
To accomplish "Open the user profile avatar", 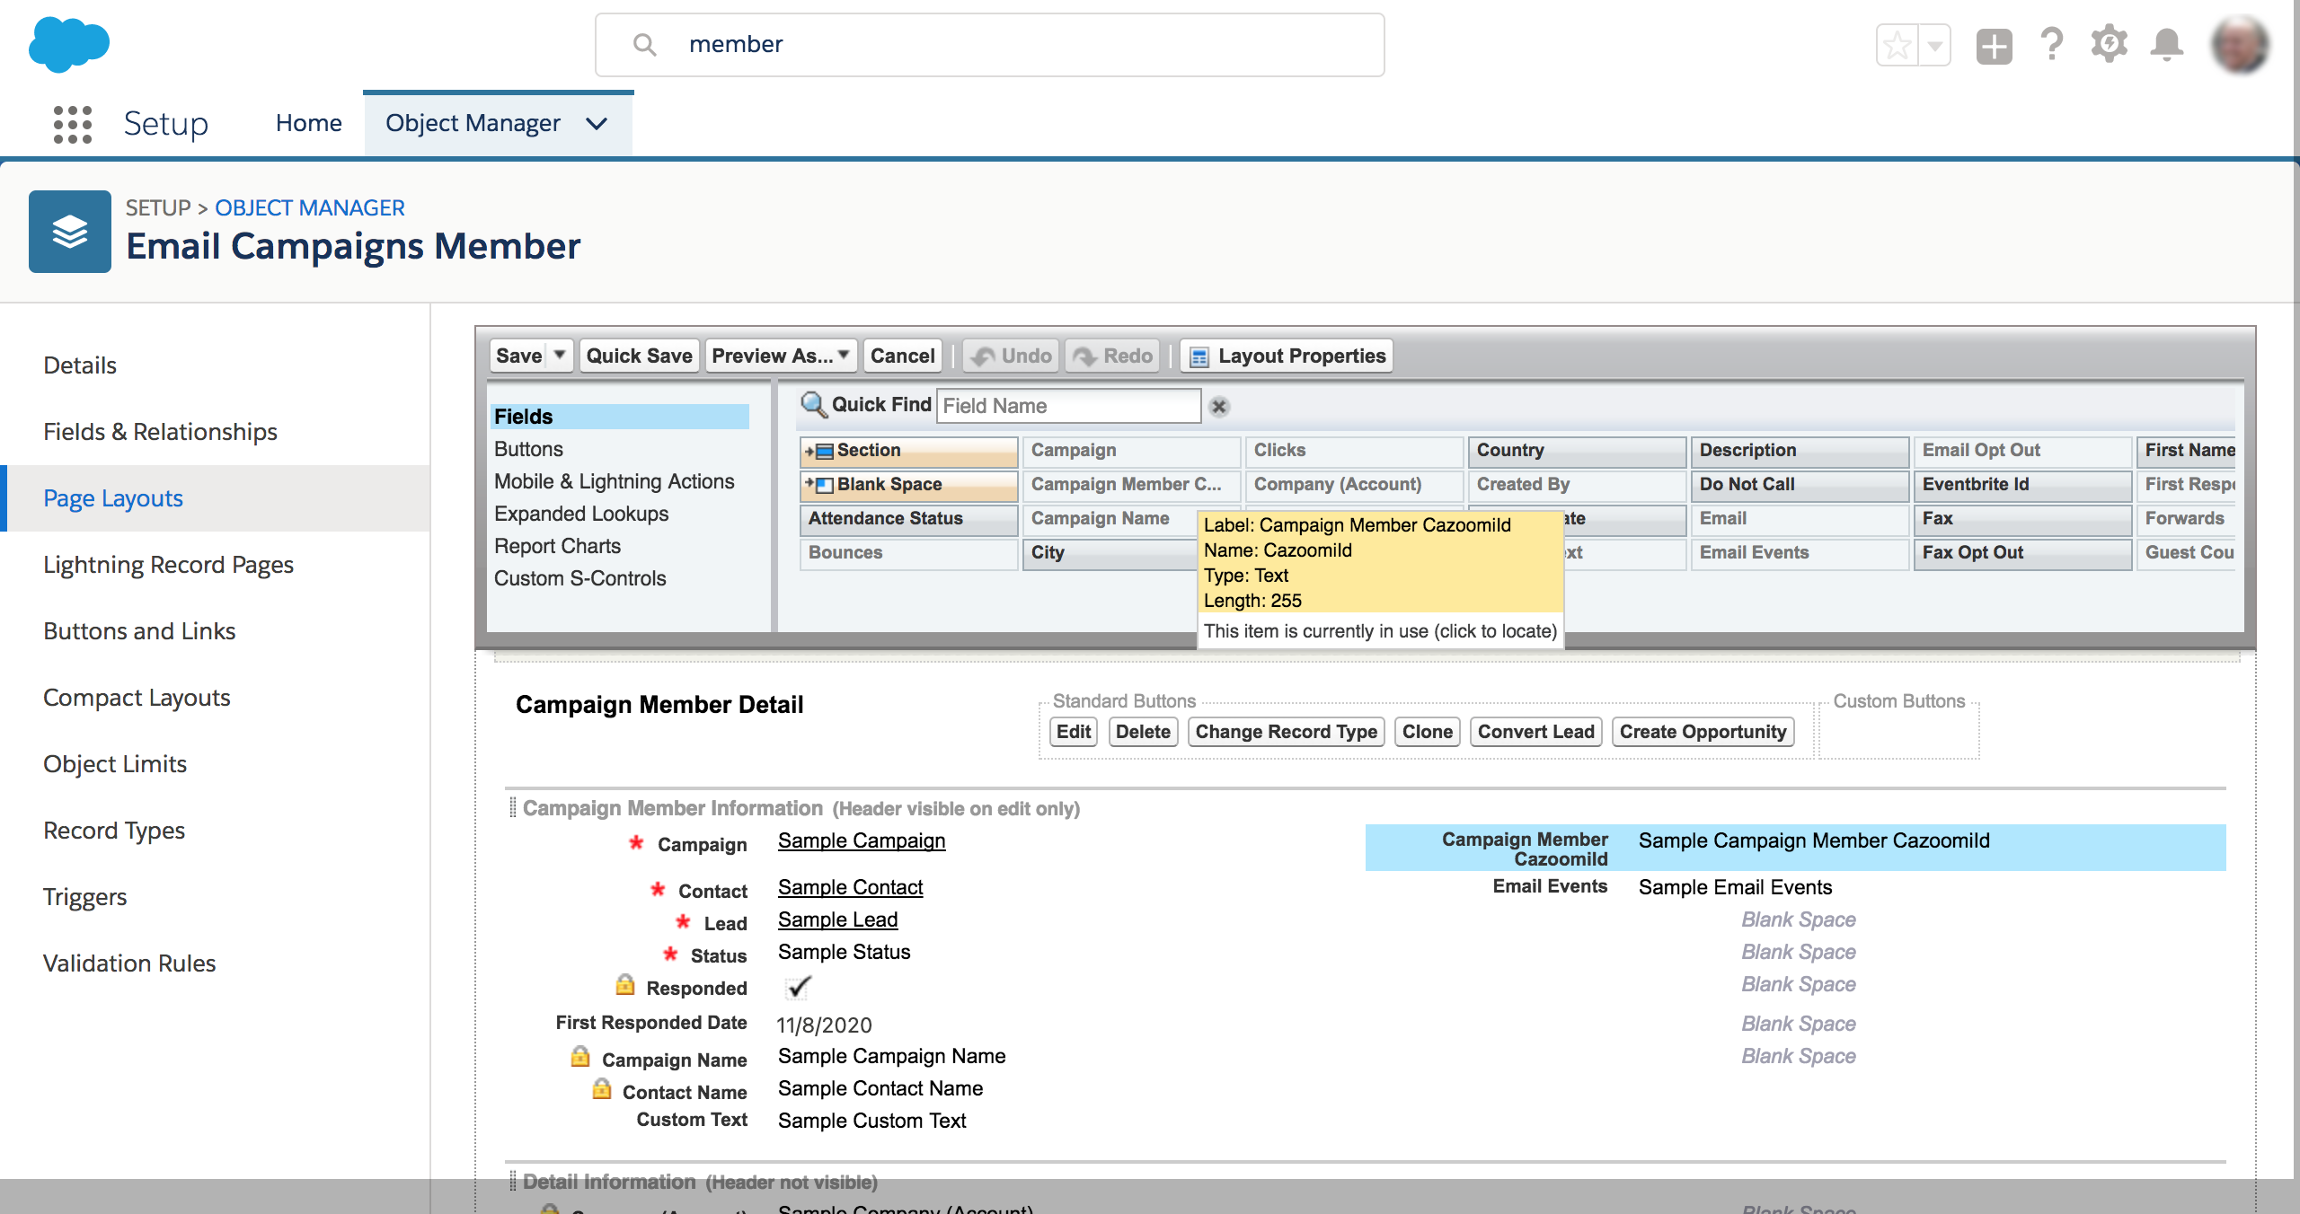I will pos(2241,44).
